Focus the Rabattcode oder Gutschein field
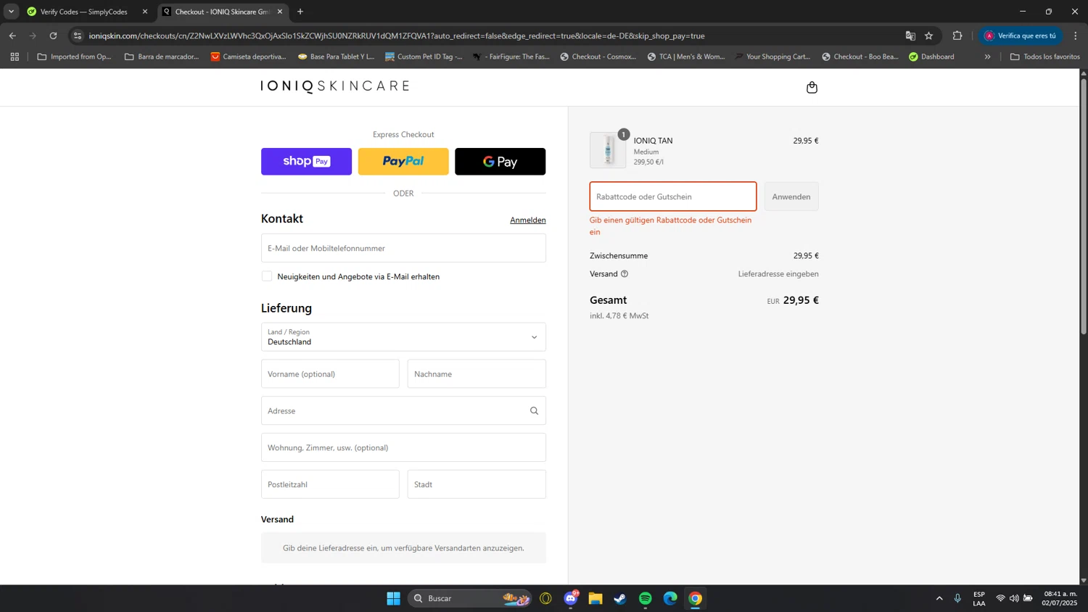Image resolution: width=1088 pixels, height=612 pixels. (673, 197)
